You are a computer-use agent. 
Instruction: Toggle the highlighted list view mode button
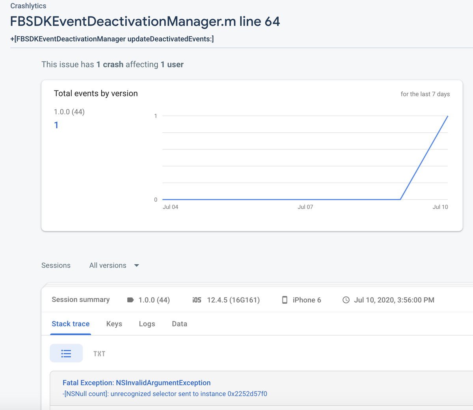[66, 353]
